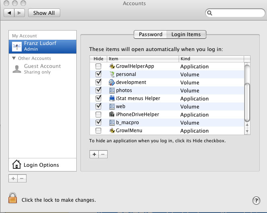Click the help question mark button
Viewport: 267px width, 213px height.
(256, 200)
